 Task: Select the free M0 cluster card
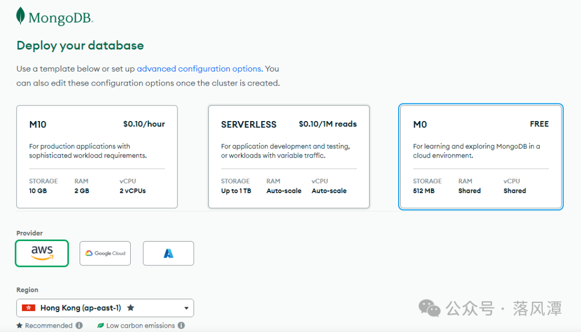click(x=481, y=157)
